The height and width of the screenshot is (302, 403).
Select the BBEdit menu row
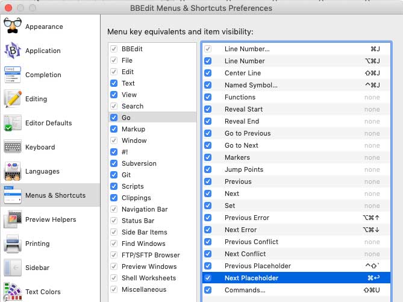[x=152, y=49]
